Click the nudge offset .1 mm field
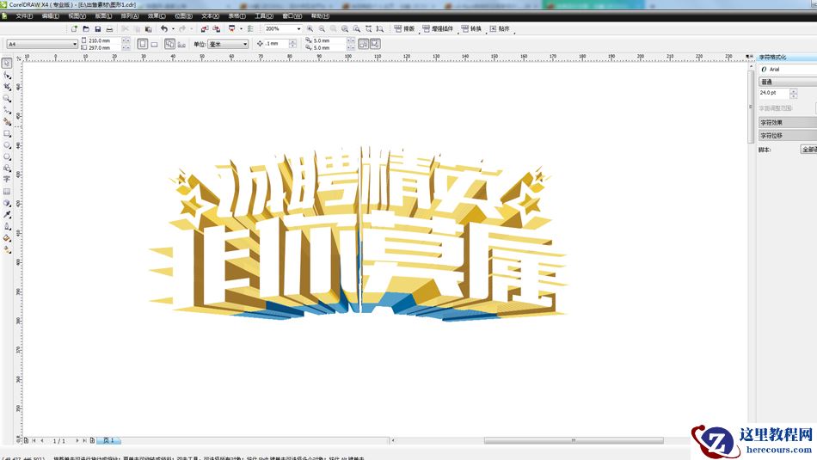 (277, 44)
